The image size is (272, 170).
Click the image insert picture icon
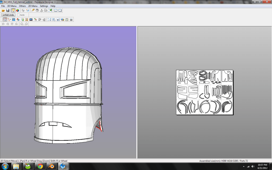click(31, 20)
